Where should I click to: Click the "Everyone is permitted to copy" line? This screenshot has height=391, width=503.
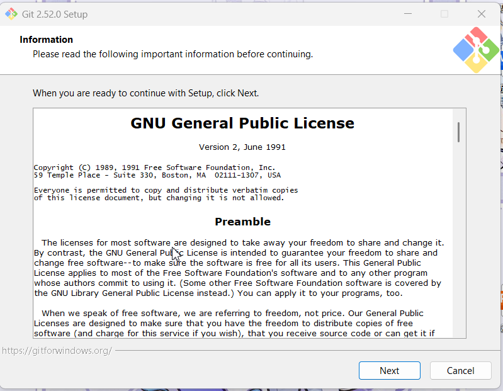coord(166,190)
